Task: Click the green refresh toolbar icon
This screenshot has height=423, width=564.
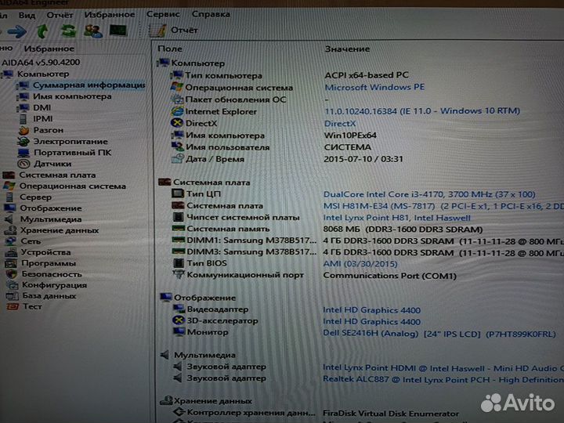Action: tap(68, 31)
